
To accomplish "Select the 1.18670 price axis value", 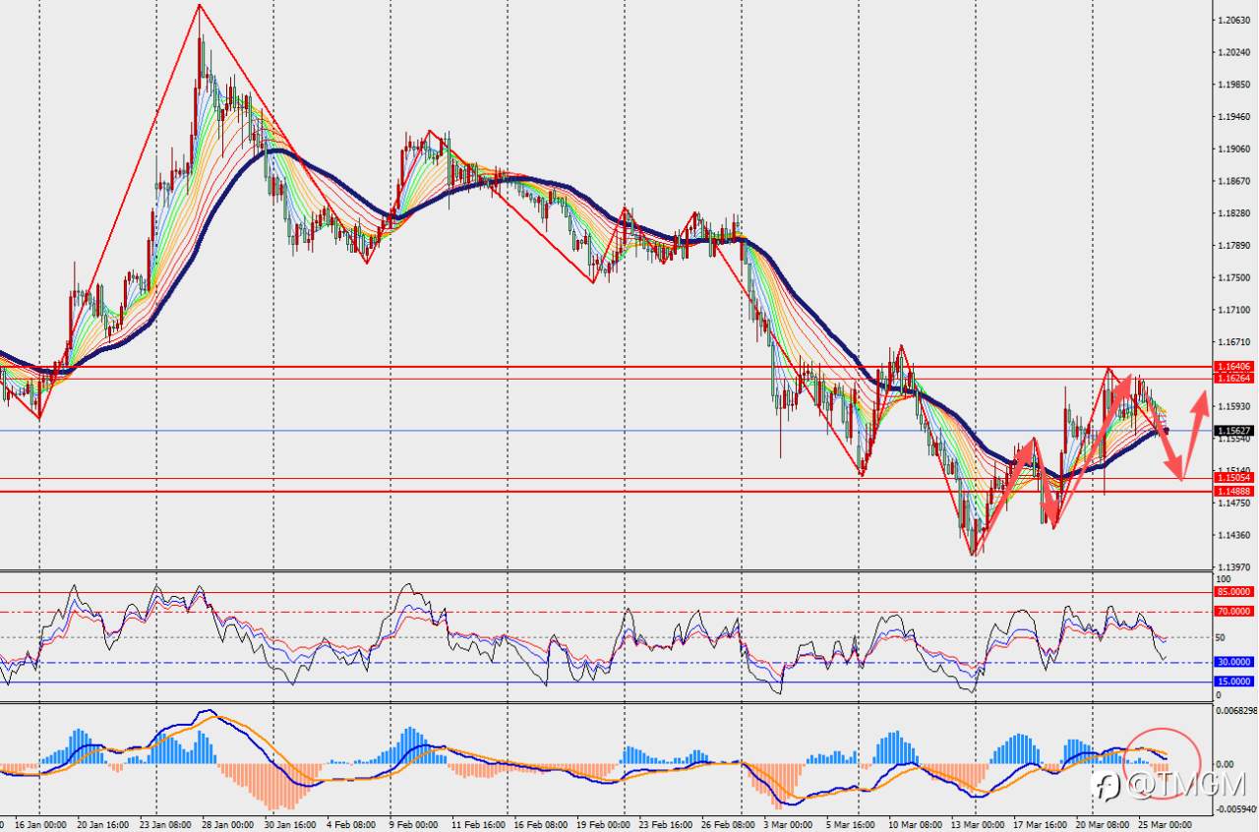I will click(1235, 182).
